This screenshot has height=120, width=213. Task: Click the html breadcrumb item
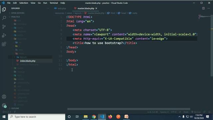tap(112, 13)
